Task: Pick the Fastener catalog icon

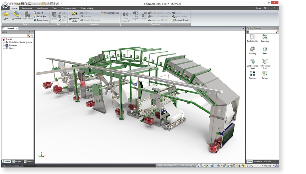Action: pos(252,74)
